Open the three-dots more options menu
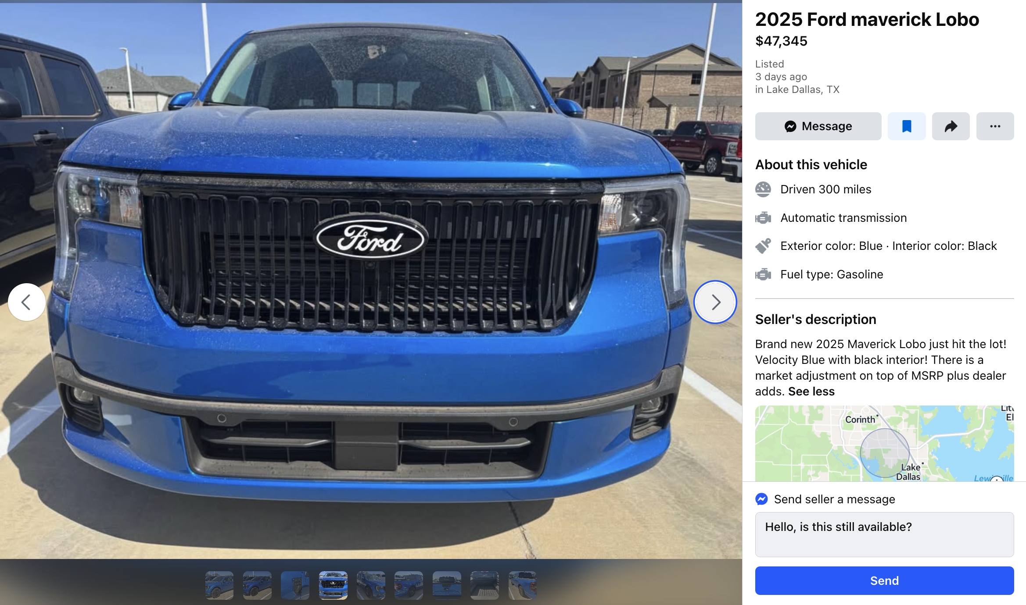 pos(995,126)
